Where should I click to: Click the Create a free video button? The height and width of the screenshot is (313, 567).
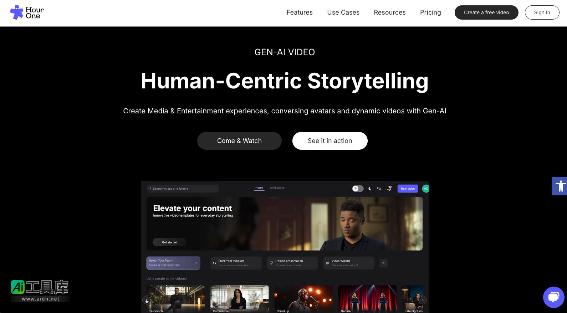(x=486, y=12)
